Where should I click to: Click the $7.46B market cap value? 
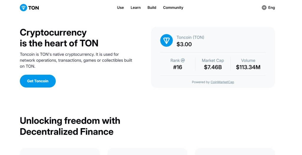(213, 67)
